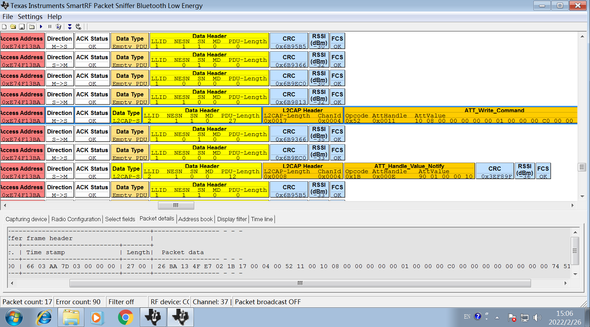Click Data Header with PDU-Length 27

202,115
